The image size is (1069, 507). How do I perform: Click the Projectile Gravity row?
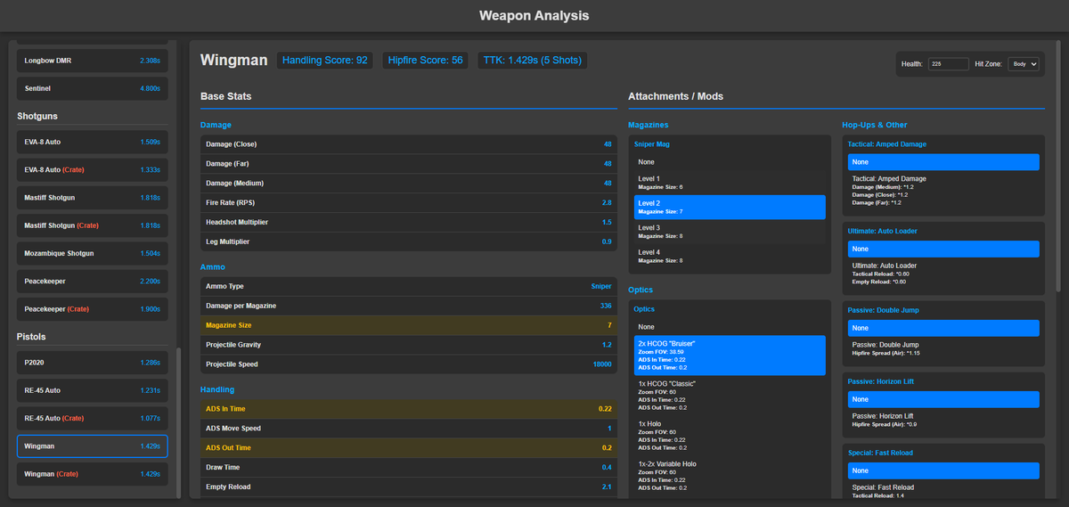coord(409,345)
